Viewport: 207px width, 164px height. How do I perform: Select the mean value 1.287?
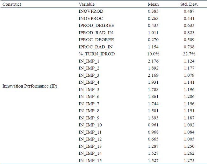153,146
